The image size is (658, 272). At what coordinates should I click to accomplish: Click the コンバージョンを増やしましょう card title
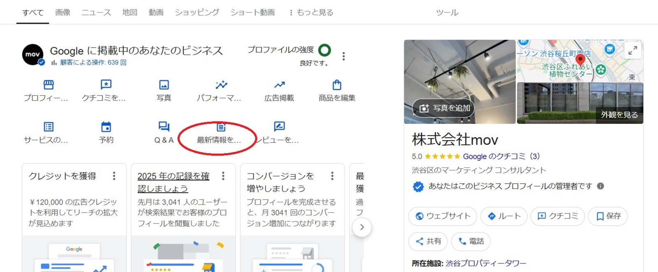pos(280,182)
